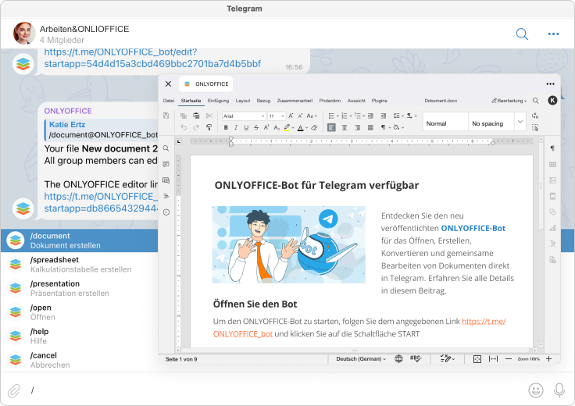Expand the paragraph styles gallery
Screen dimensions: 575x406
tap(520, 122)
